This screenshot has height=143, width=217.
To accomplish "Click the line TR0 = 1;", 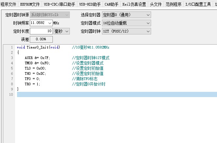I will point(32,84).
